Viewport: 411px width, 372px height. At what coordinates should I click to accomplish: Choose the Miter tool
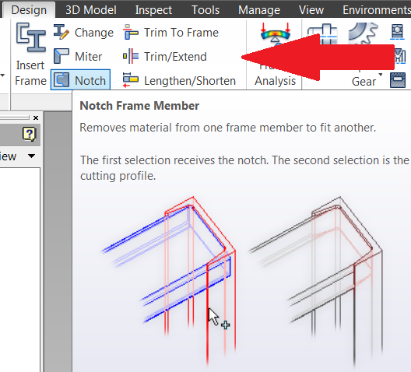[x=78, y=56]
